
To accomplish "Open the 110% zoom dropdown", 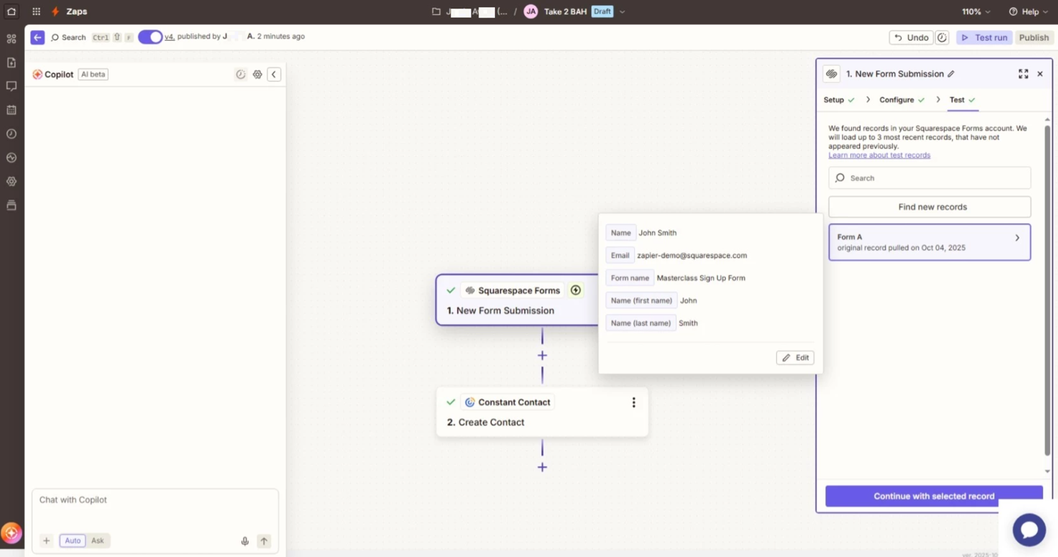I will [x=976, y=11].
